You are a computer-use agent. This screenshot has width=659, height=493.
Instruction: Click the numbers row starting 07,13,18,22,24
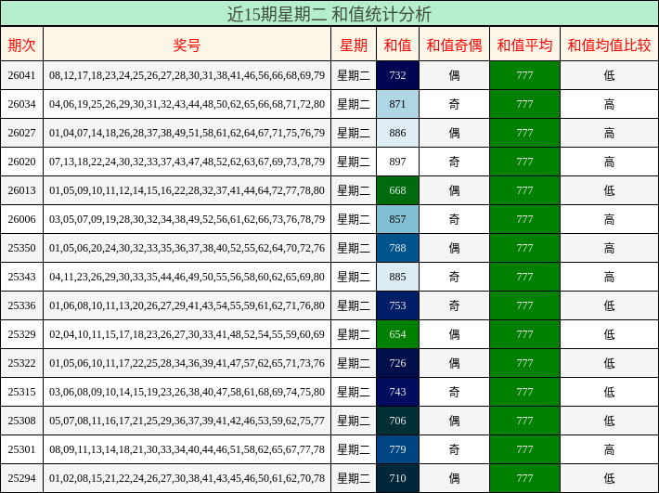187,162
